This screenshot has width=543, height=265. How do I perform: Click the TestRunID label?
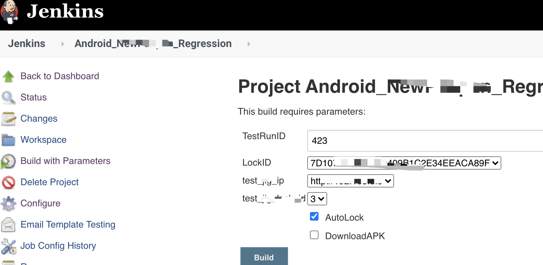(264, 136)
